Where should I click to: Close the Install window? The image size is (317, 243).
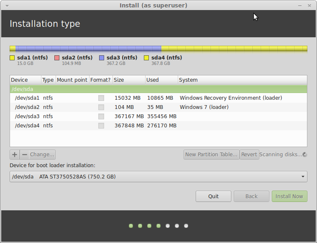click(x=309, y=6)
